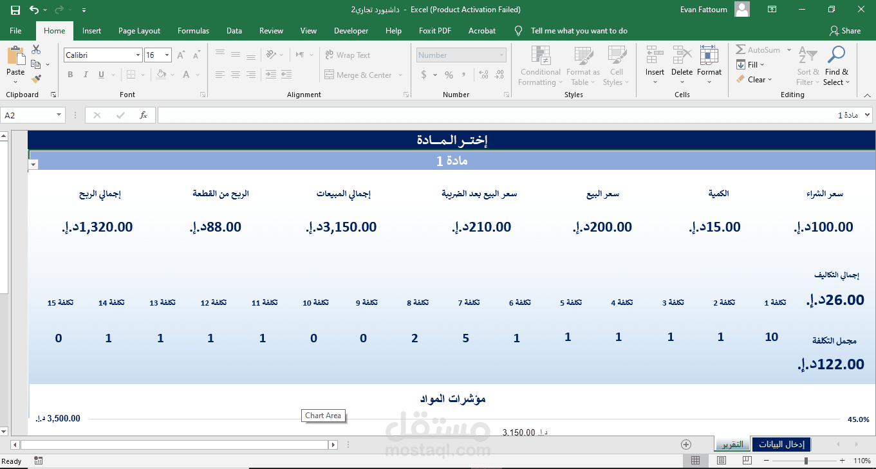Open Conditional Formatting
The height and width of the screenshot is (469, 876).
(541, 66)
